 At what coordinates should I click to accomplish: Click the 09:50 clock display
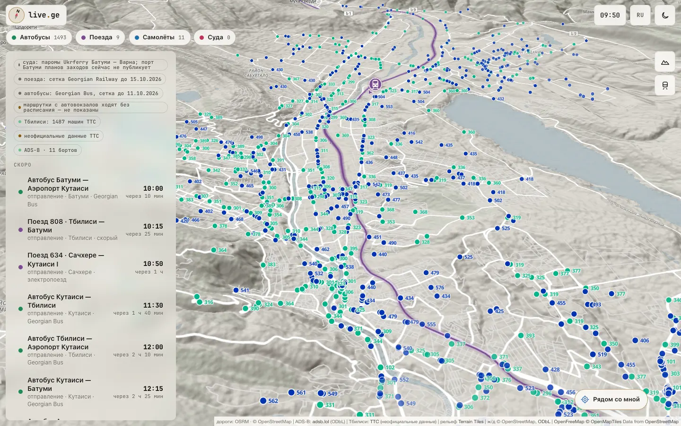click(x=610, y=15)
